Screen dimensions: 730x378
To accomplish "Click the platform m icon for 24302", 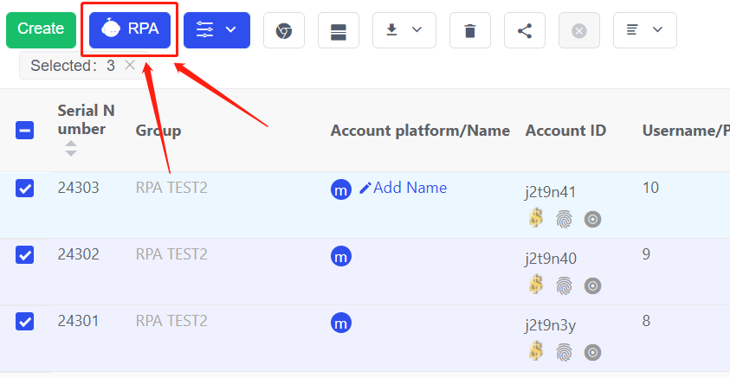I will point(341,256).
